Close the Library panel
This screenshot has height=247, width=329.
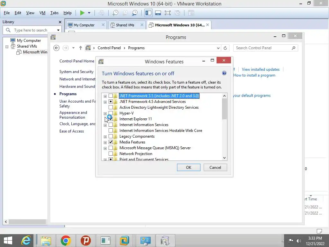[60, 22]
